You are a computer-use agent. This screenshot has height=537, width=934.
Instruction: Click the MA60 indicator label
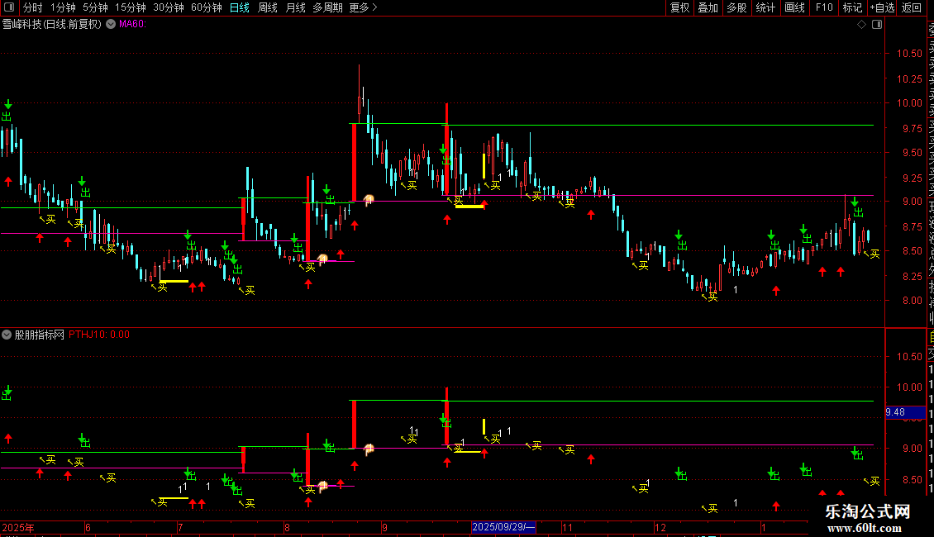point(132,24)
